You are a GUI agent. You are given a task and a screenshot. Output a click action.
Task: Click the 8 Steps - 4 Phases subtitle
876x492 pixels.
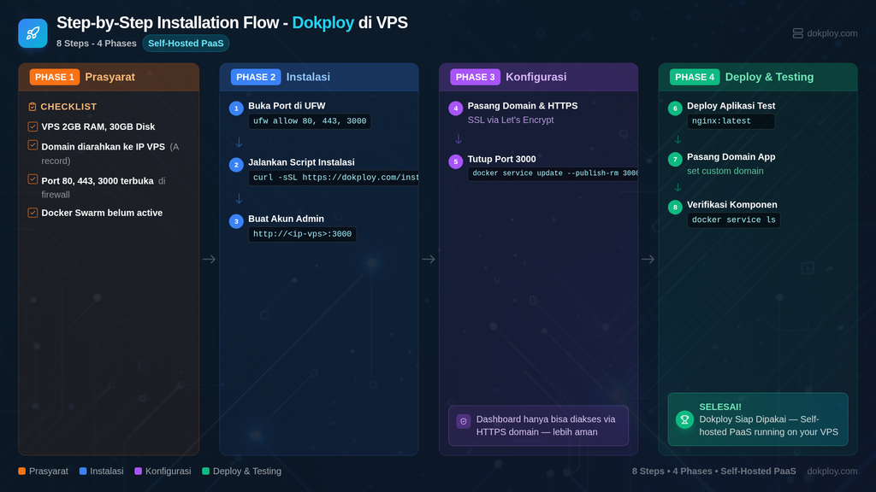(96, 43)
